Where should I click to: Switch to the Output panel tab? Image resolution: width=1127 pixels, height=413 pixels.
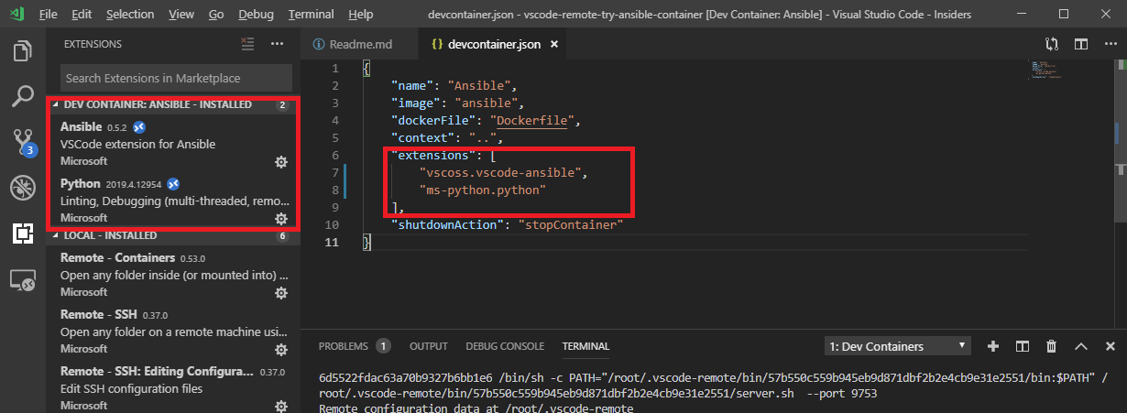[428, 346]
